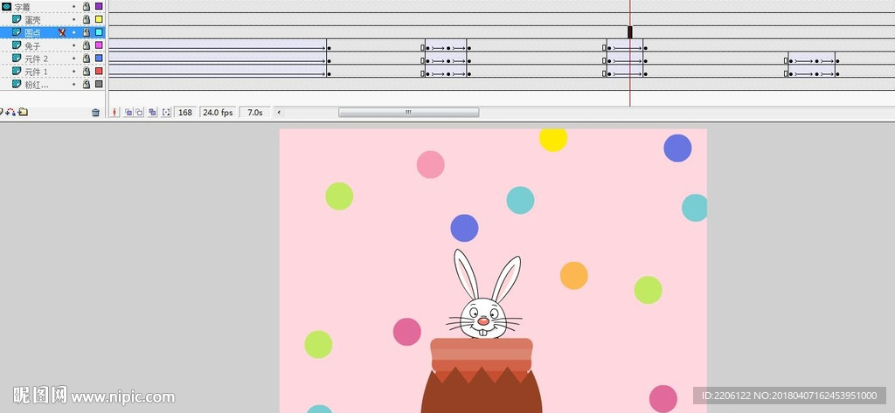Delete the selected layer with trash icon
This screenshot has width=895, height=413.
tap(95, 113)
